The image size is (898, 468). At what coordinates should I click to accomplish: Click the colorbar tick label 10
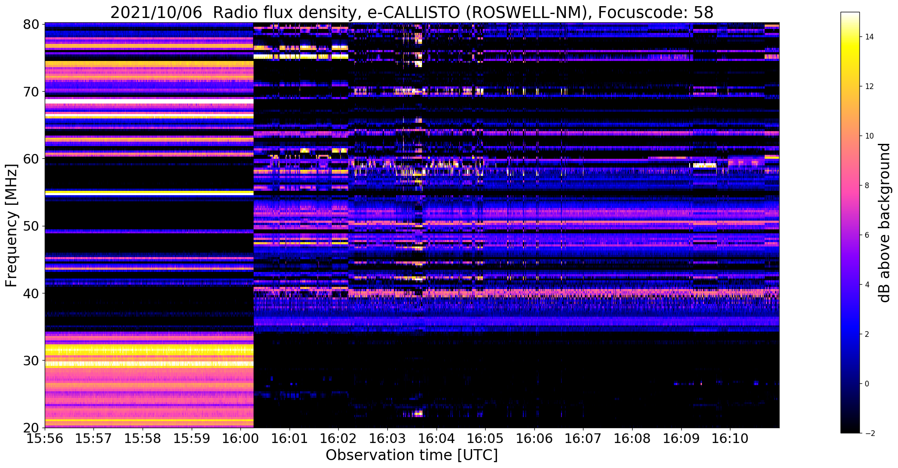pyautogui.click(x=869, y=136)
